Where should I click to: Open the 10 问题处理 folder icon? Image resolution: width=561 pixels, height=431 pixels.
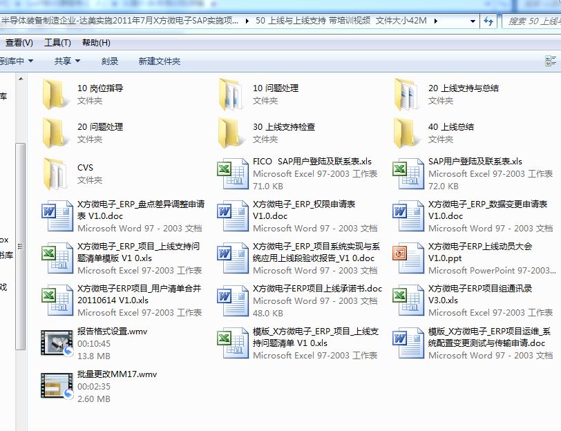[x=231, y=94]
